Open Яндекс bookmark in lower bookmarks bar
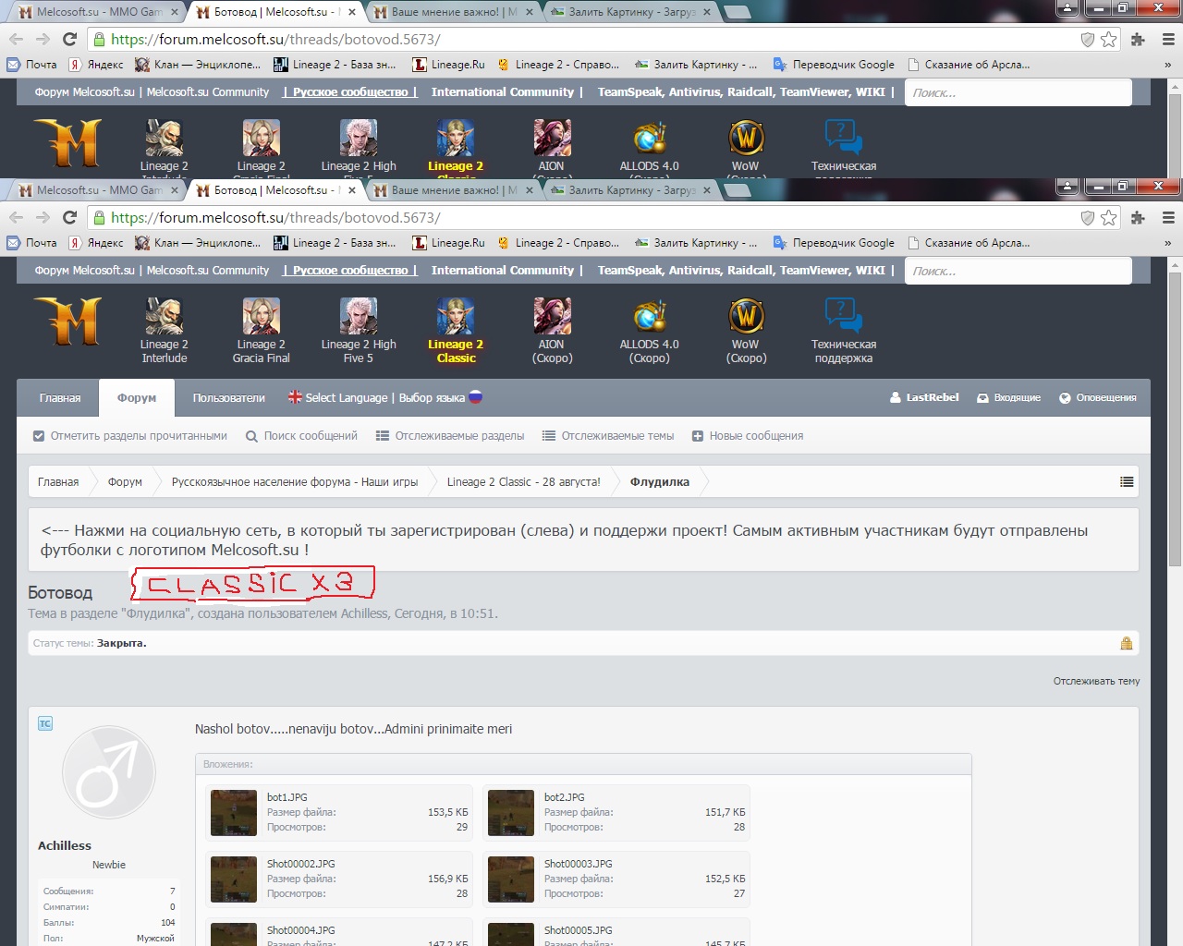This screenshot has height=946, width=1183. click(x=96, y=243)
